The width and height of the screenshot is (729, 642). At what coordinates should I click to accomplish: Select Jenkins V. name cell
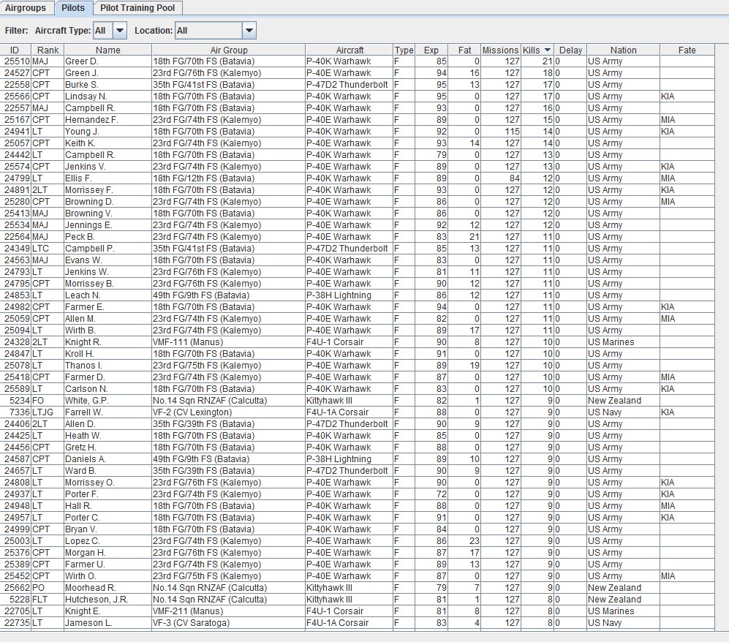[x=108, y=167]
